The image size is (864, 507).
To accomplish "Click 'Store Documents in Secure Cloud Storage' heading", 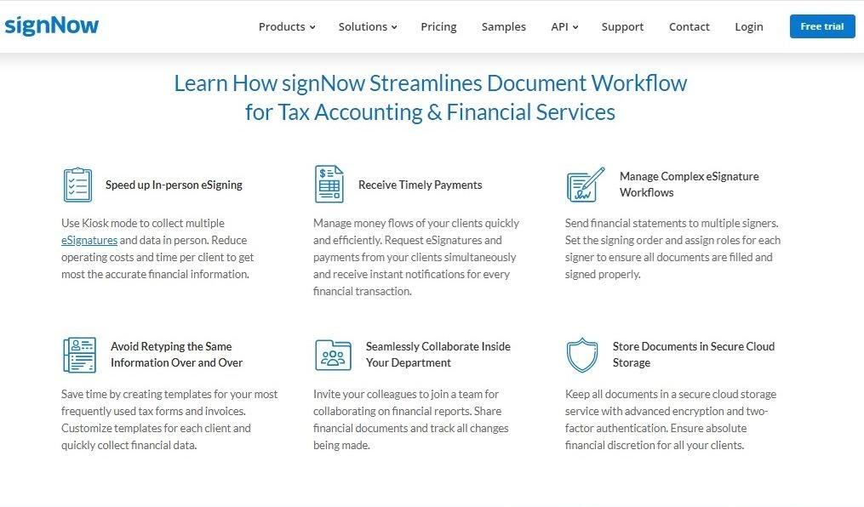I will click(693, 354).
